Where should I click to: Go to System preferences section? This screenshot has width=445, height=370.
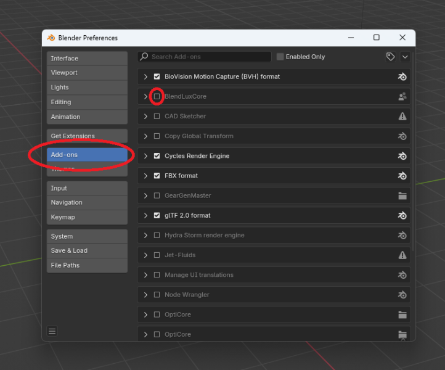click(87, 236)
